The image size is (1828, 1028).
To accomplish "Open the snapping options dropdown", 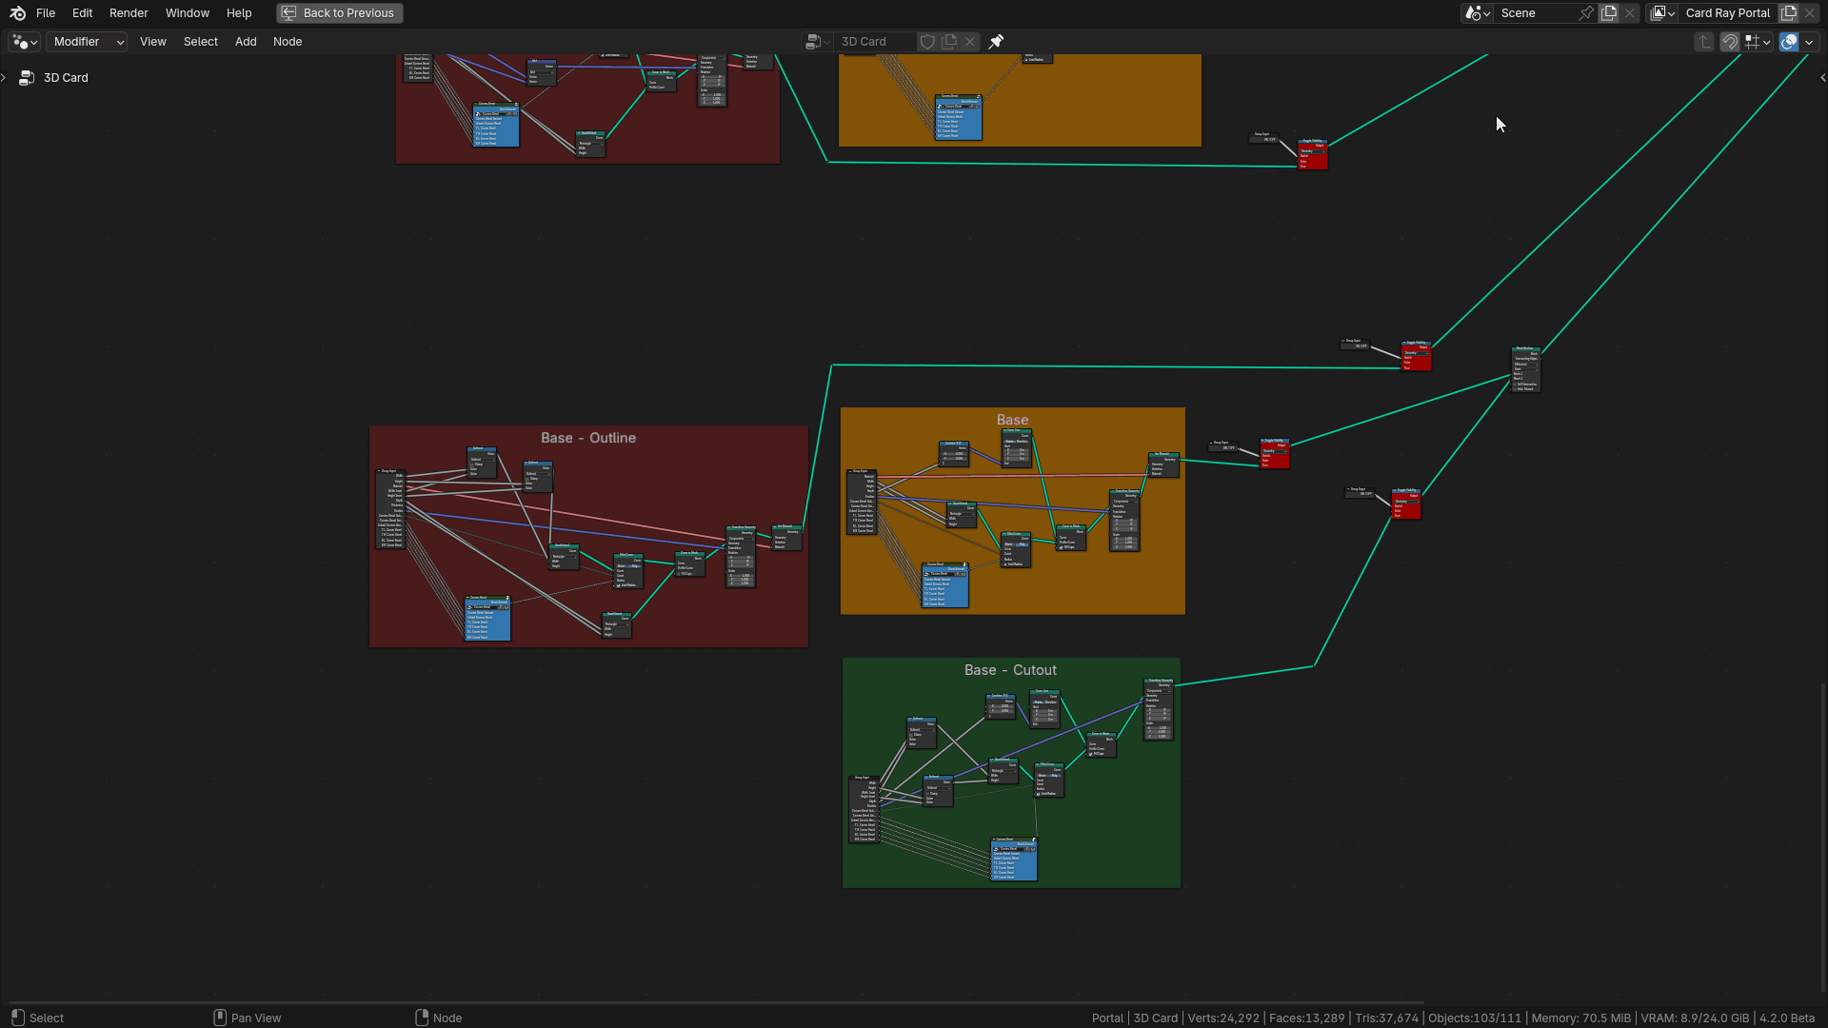I will 1758,42.
